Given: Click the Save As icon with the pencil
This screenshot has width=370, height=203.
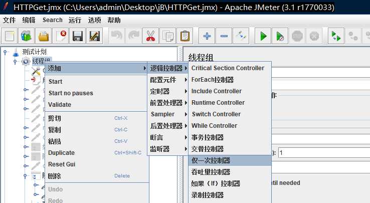Looking at the screenshot, I should 95,36.
